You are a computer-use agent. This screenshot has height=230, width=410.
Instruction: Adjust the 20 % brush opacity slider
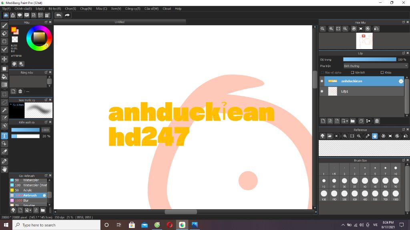point(25,136)
